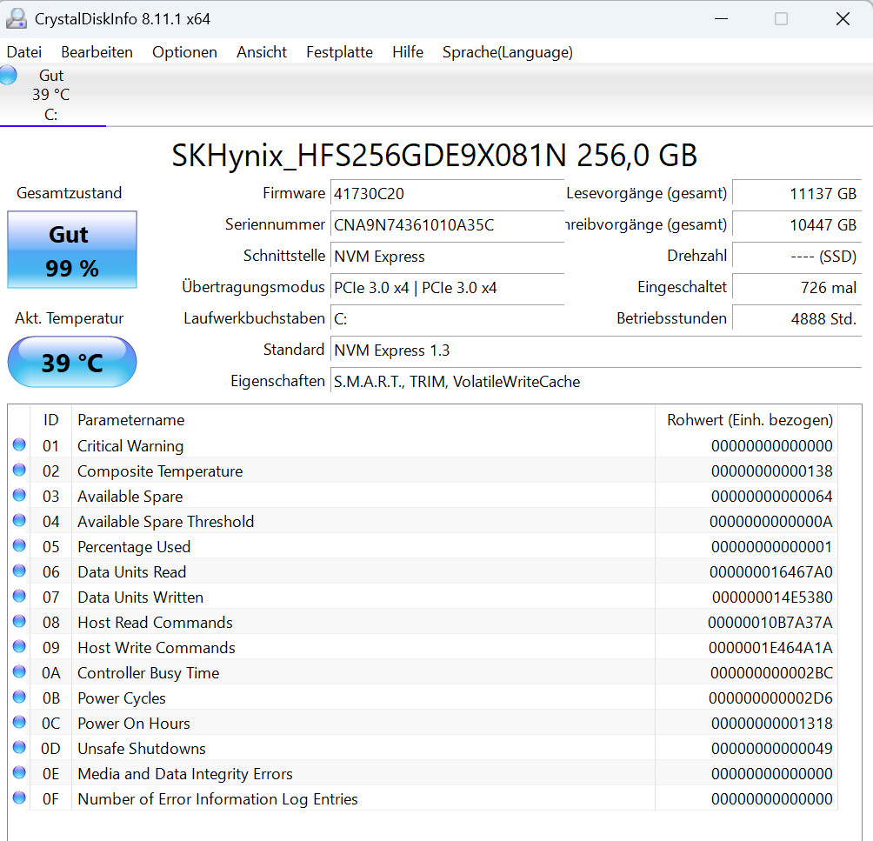Screen dimensions: 873x841
Task: Click the 39 °C temperature button
Action: pos(72,362)
